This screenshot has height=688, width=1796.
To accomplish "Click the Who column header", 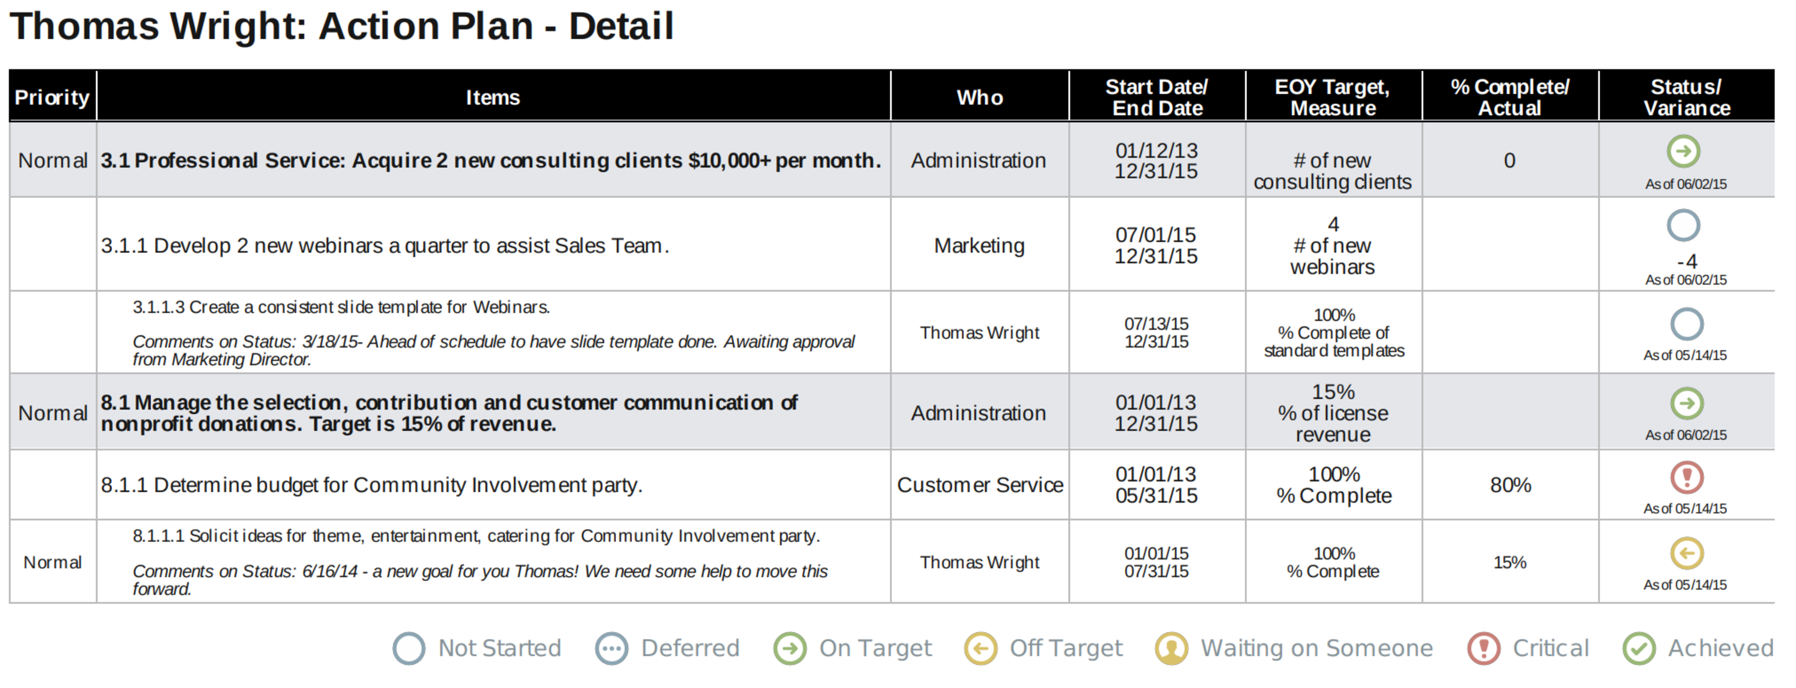I will [x=979, y=97].
